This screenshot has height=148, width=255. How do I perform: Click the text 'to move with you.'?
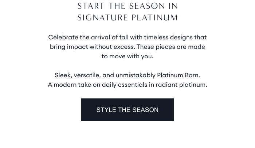(127, 56)
